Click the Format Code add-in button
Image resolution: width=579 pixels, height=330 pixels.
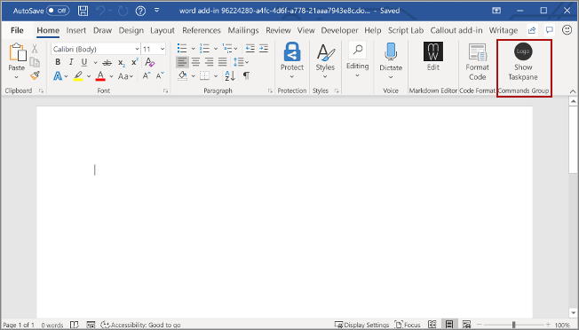click(477, 61)
